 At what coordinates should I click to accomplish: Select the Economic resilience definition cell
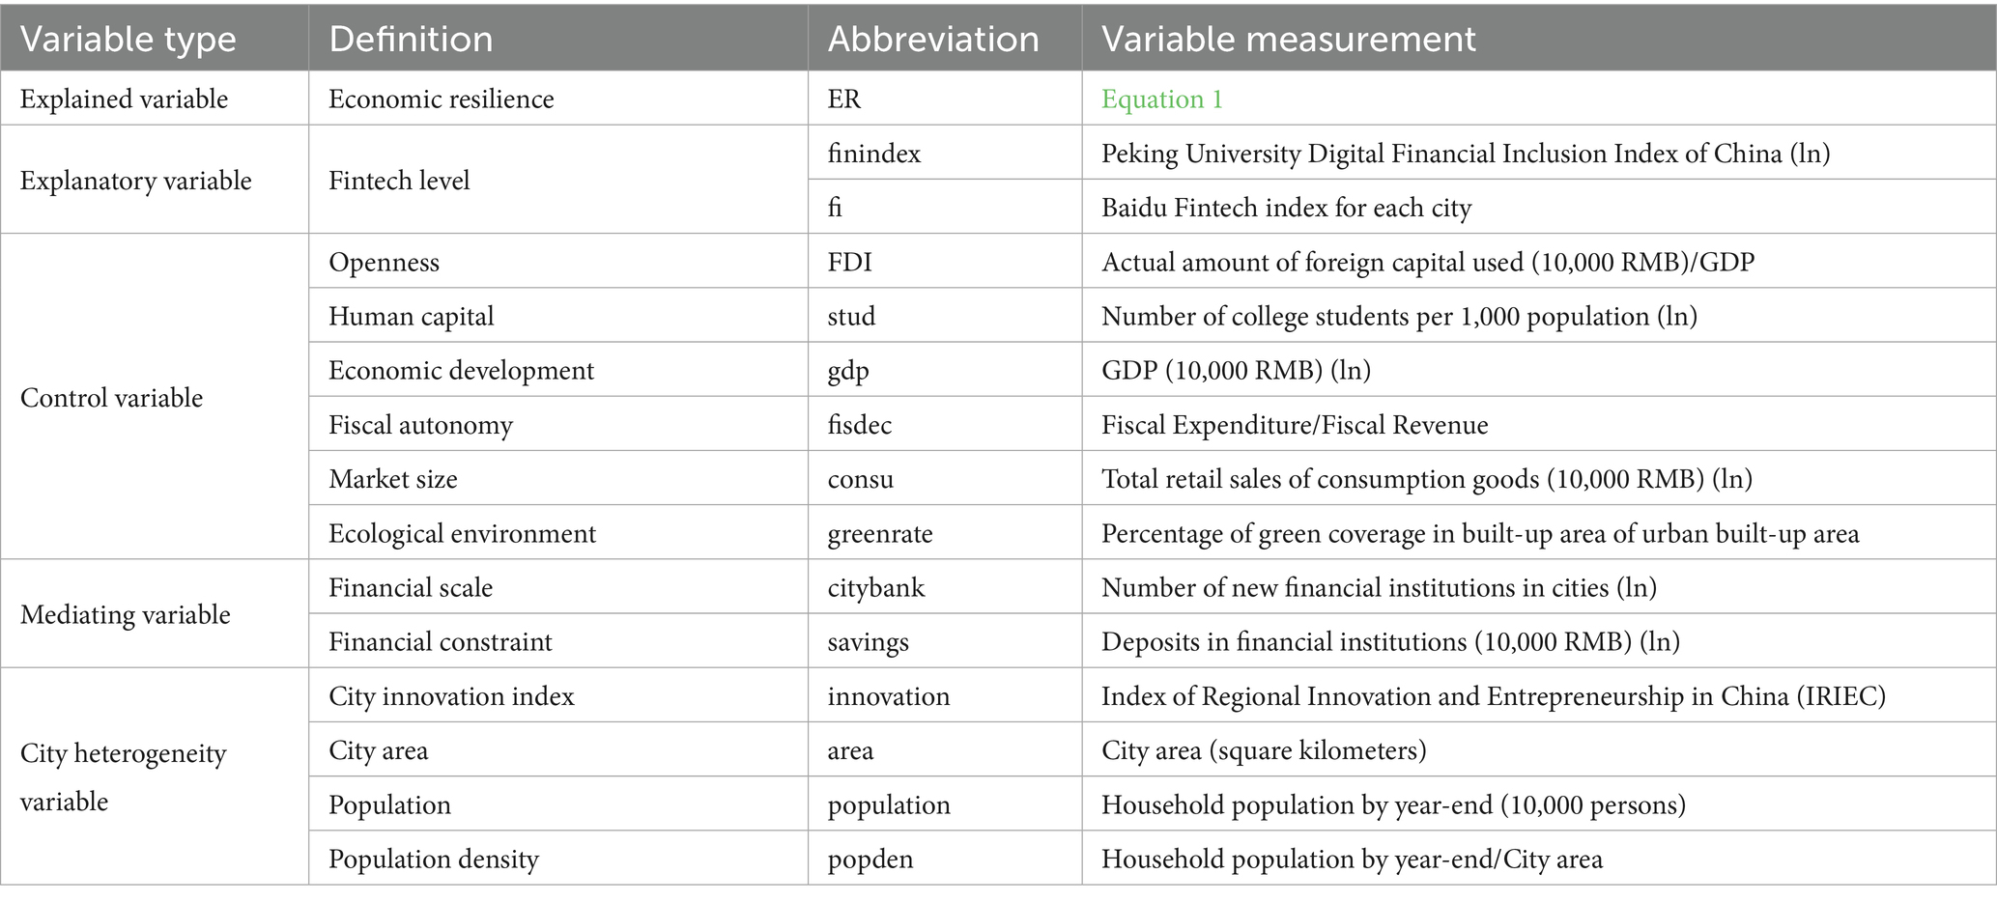click(x=441, y=99)
